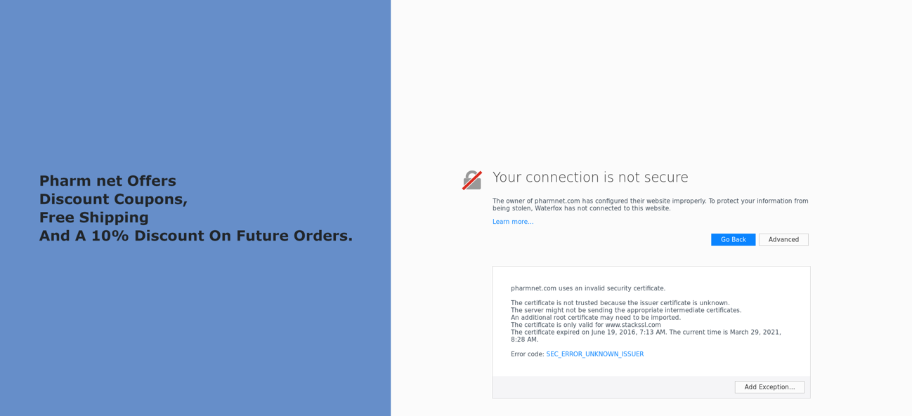
Task: Click the 'Free Shipping' line
Action: coord(94,217)
